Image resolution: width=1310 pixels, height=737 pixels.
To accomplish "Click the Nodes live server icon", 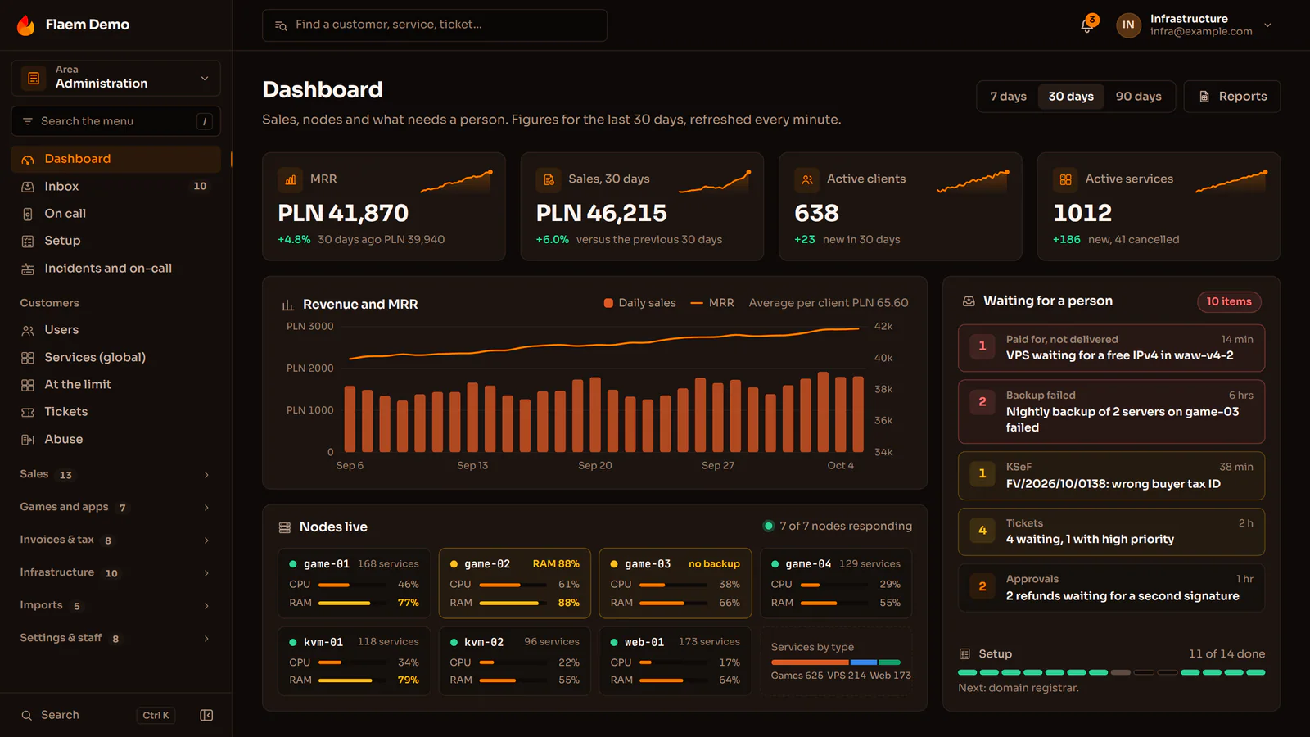I will pyautogui.click(x=285, y=527).
